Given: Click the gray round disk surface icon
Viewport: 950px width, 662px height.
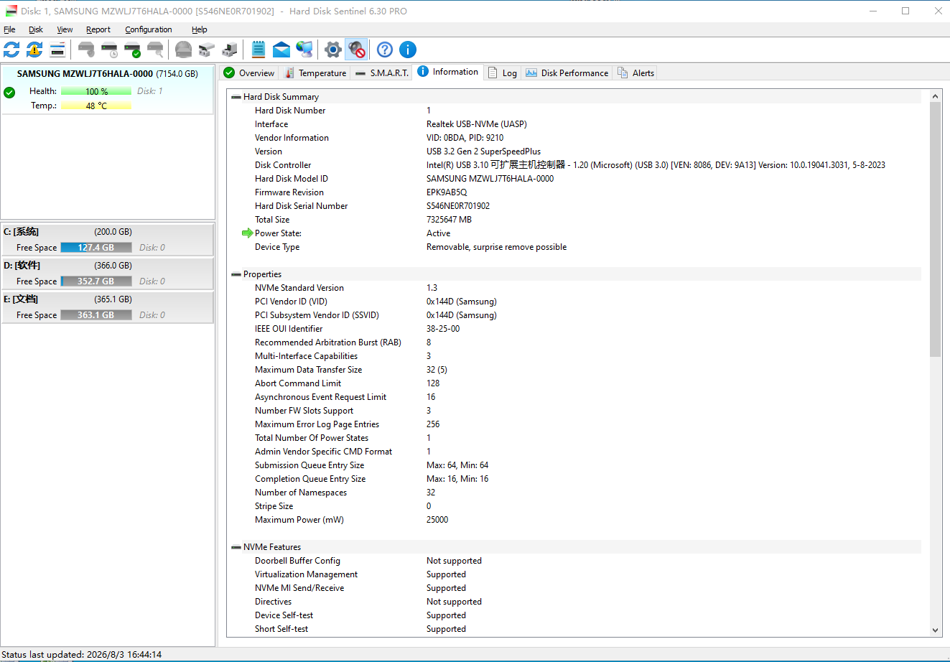Looking at the screenshot, I should pos(184,50).
